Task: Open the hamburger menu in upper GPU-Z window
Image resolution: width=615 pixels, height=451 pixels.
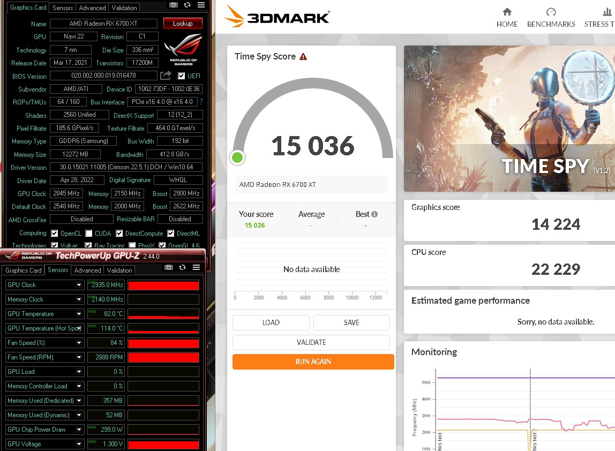Action: pyautogui.click(x=201, y=5)
